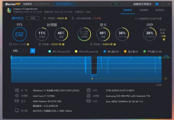Click the main disk icon beside Samsung SSD

(x=89, y=96)
